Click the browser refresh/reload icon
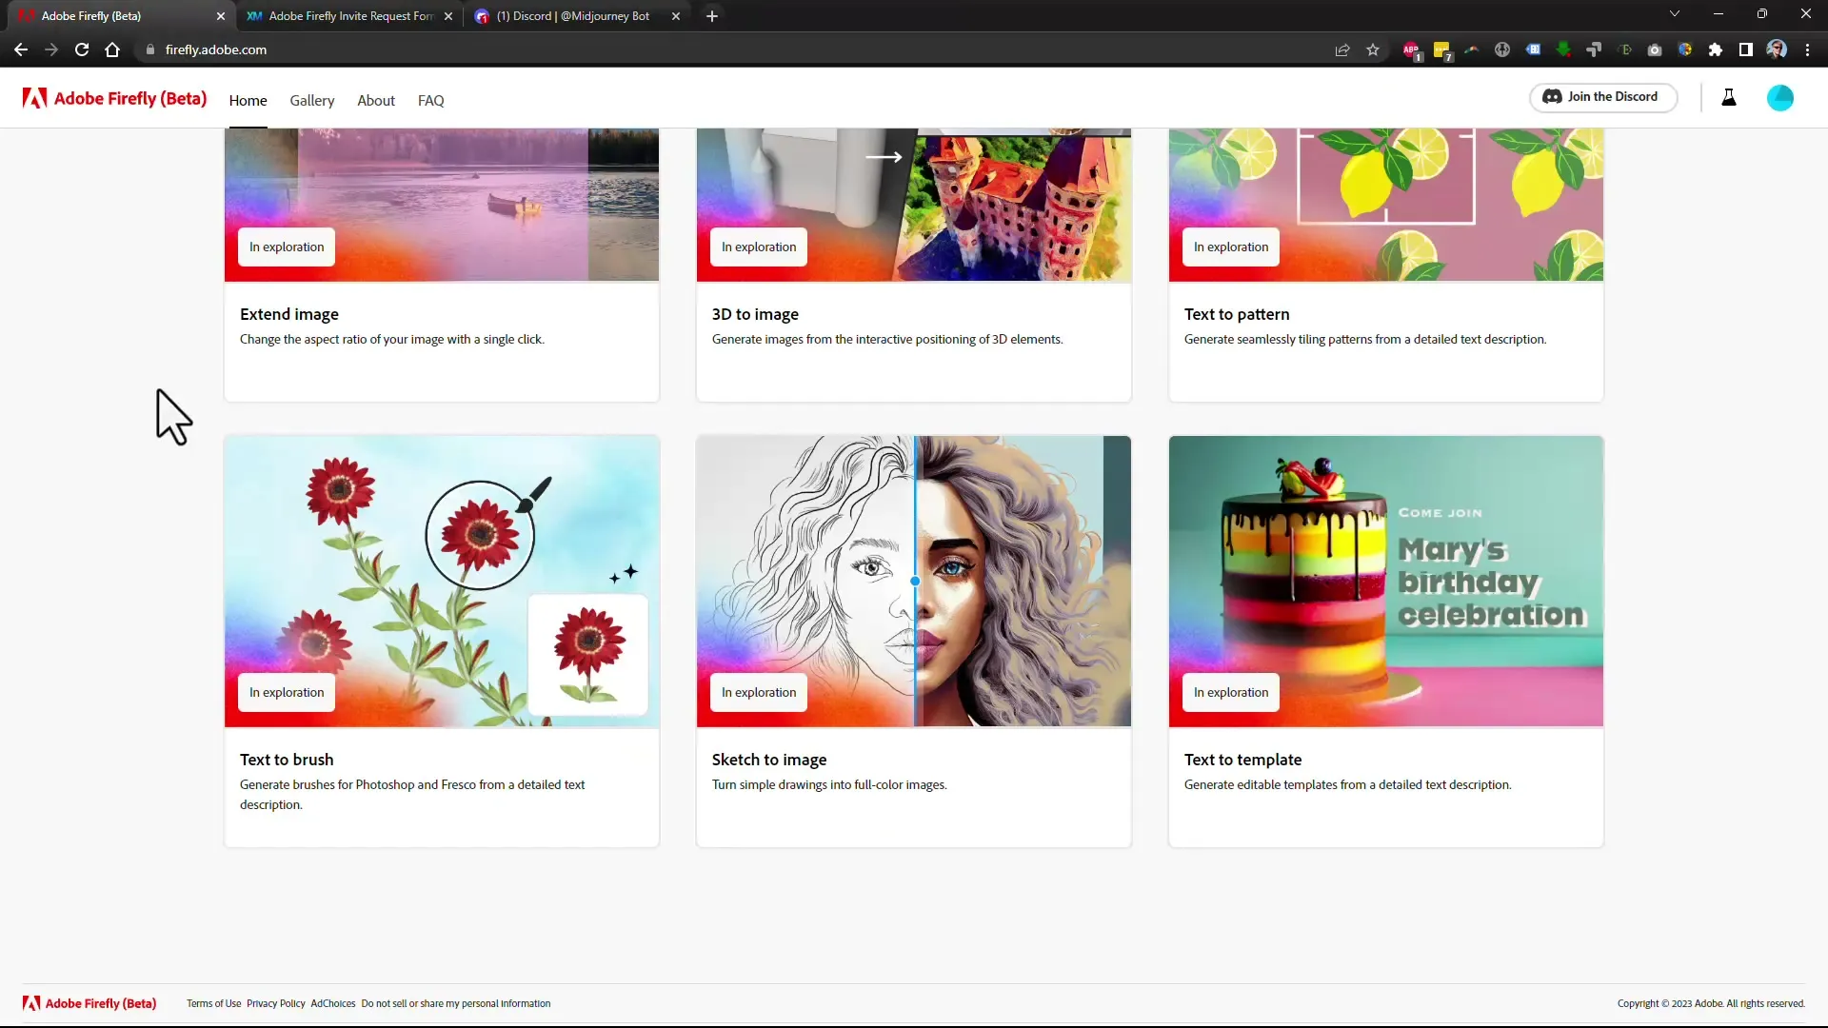This screenshot has width=1828, height=1028. click(x=82, y=49)
